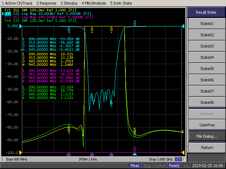Click the channel 1 indicator box
The width and height of the screenshot is (226, 169).
tap(2, 159)
